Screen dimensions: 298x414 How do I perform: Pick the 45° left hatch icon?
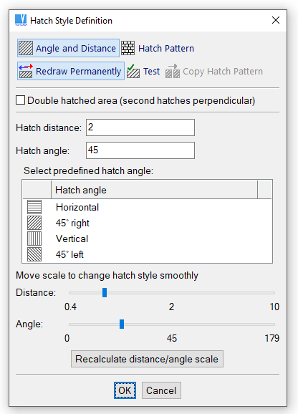(34, 254)
